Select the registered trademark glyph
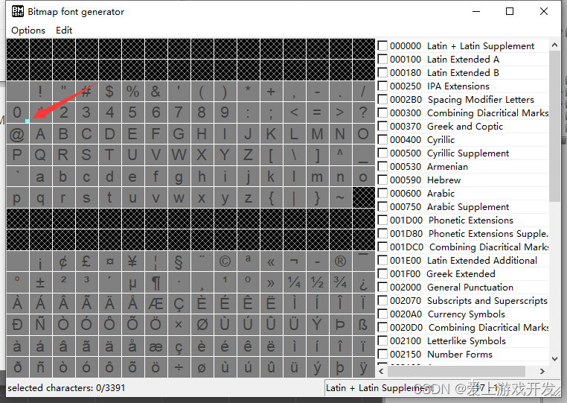Image resolution: width=567 pixels, height=403 pixels. [340, 261]
